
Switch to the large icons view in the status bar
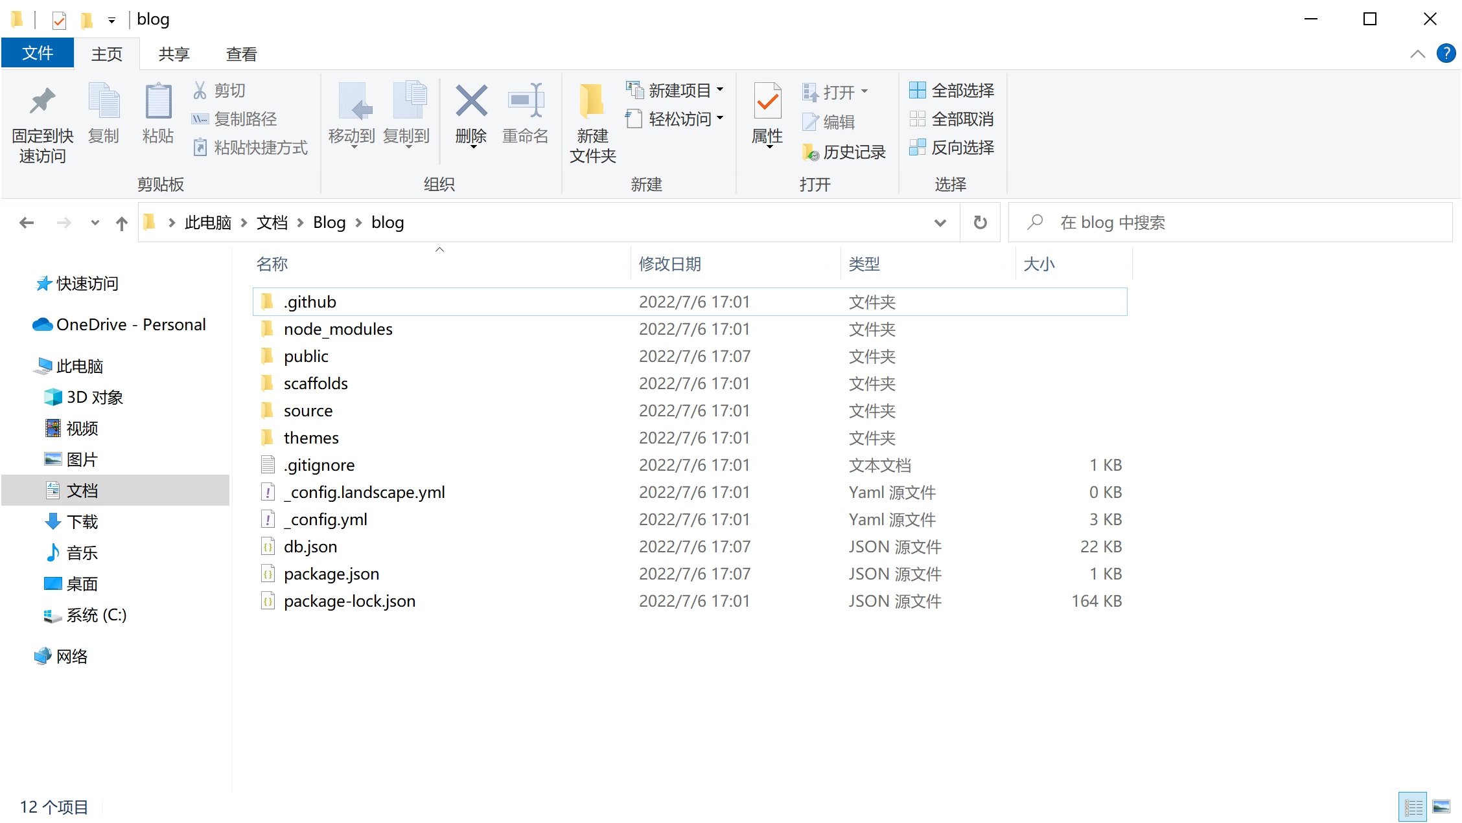coord(1441,807)
